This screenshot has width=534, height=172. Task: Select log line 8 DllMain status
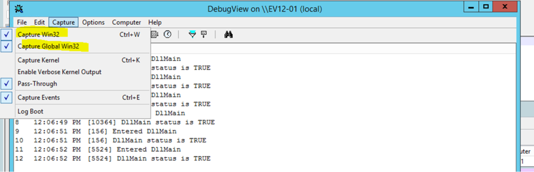coord(115,122)
